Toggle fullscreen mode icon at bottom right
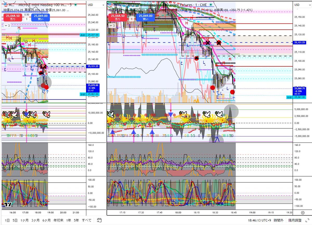Screen dimensions: 312x225 click(307, 220)
